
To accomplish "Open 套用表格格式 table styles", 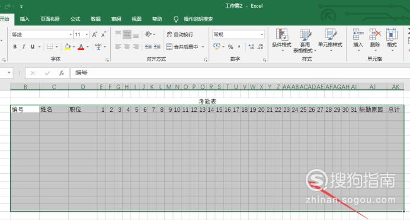I will (305, 41).
